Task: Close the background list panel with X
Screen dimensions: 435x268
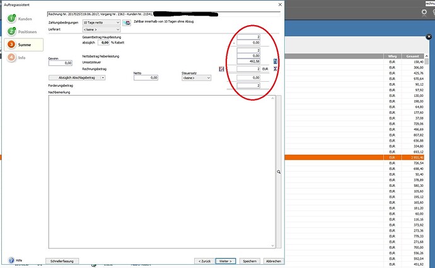Action: click(x=429, y=36)
